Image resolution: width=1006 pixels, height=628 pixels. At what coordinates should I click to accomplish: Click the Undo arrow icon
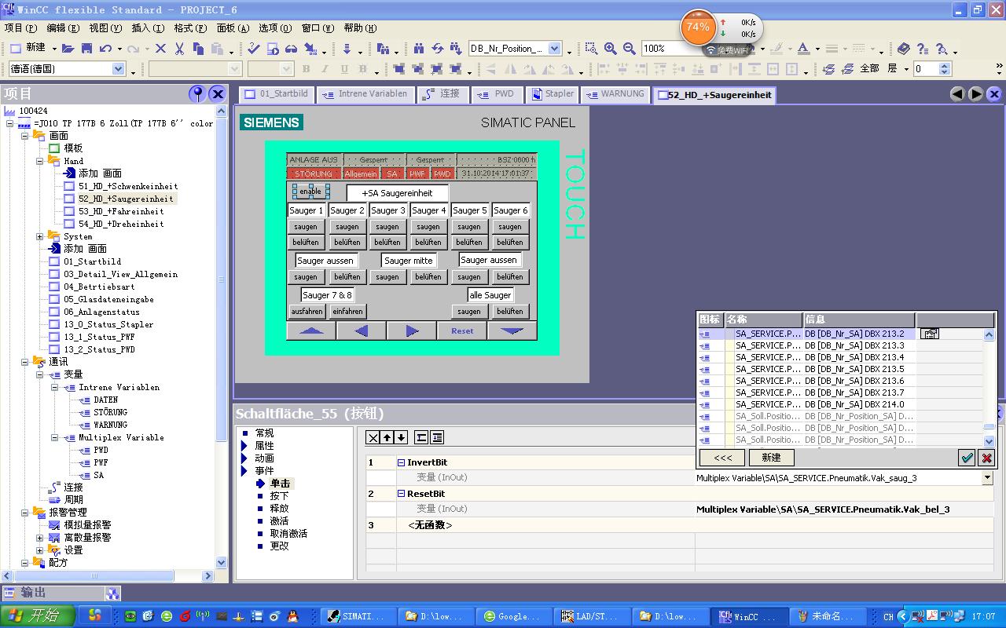pos(105,49)
